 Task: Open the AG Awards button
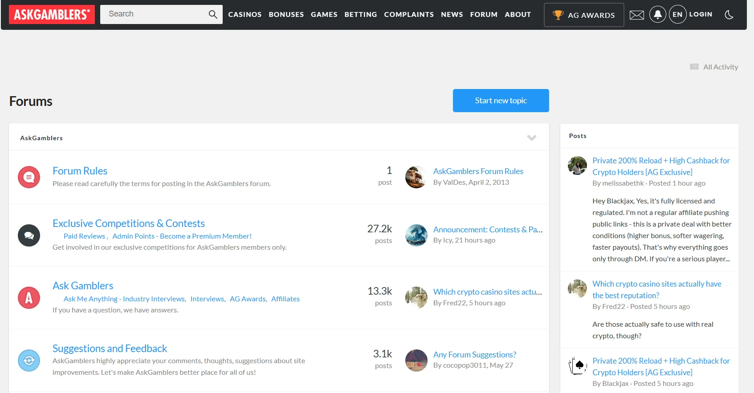(x=584, y=15)
